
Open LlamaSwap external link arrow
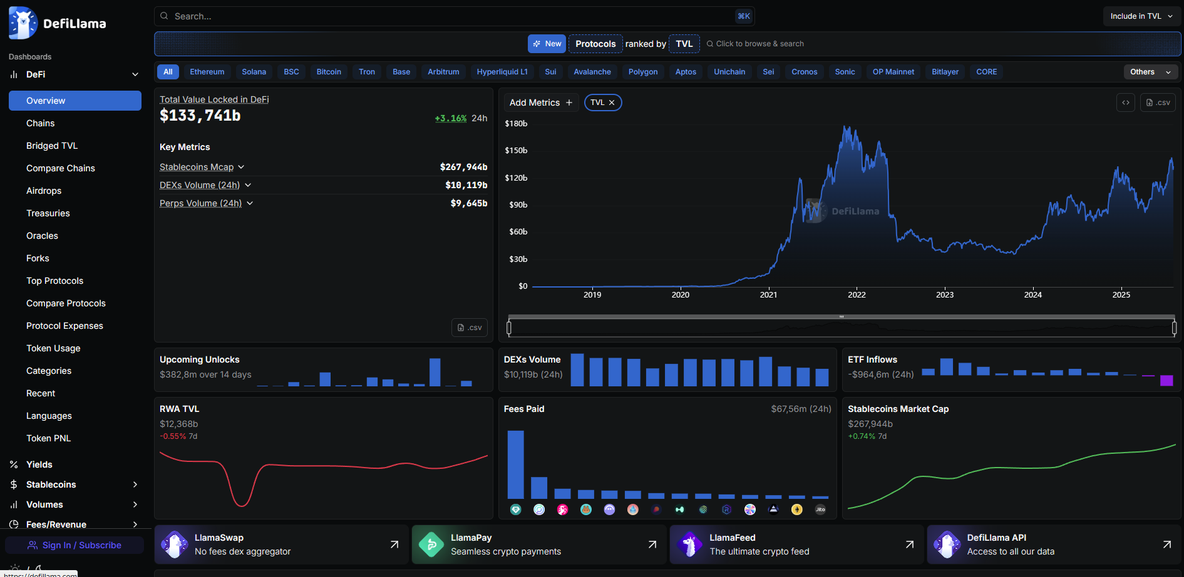click(394, 544)
